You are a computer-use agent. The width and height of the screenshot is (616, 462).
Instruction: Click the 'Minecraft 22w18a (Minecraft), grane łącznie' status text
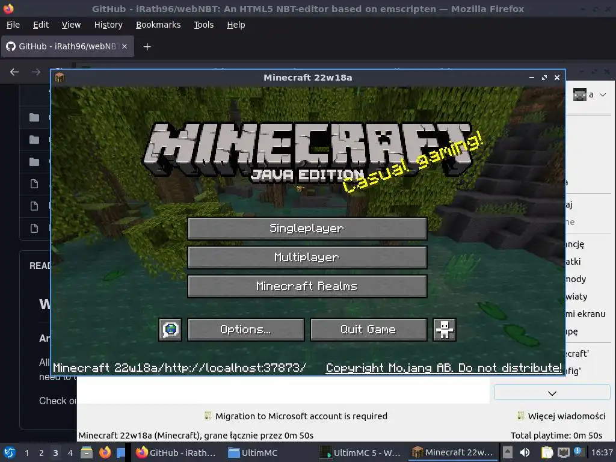click(x=196, y=436)
